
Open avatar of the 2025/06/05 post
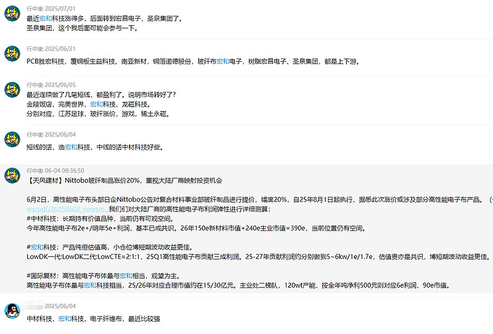[12, 89]
